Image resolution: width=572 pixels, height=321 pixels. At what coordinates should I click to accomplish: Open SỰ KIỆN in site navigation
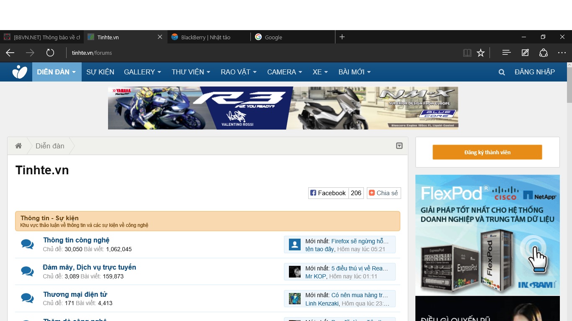click(100, 72)
